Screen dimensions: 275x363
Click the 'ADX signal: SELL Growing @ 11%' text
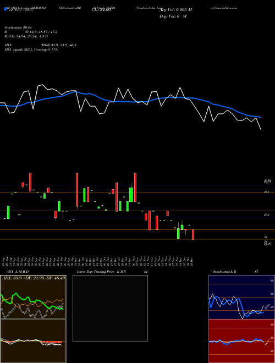(31, 50)
